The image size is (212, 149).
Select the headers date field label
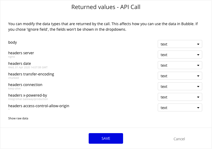click(20, 64)
